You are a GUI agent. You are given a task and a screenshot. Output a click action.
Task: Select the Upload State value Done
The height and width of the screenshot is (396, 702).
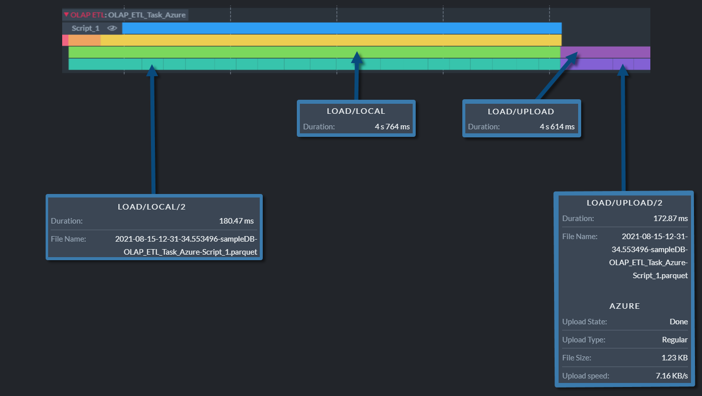(x=678, y=322)
